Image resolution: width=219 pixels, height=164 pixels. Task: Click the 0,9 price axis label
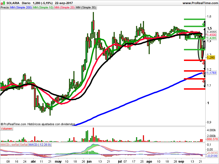209,122
